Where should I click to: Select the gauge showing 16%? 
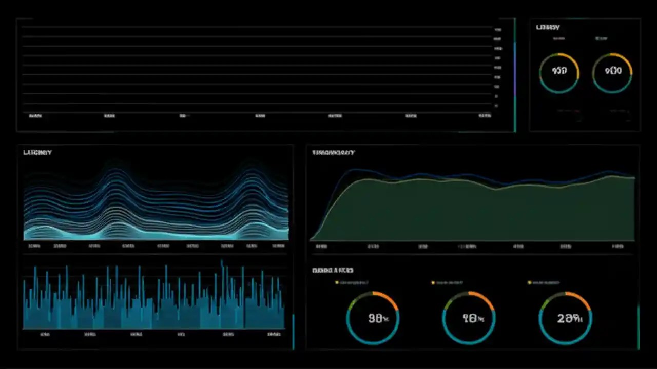tap(469, 318)
